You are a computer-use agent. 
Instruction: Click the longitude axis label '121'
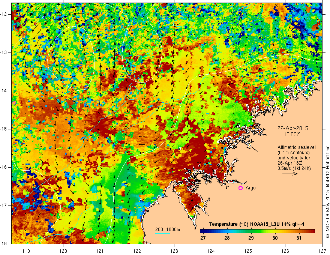click(100, 251)
